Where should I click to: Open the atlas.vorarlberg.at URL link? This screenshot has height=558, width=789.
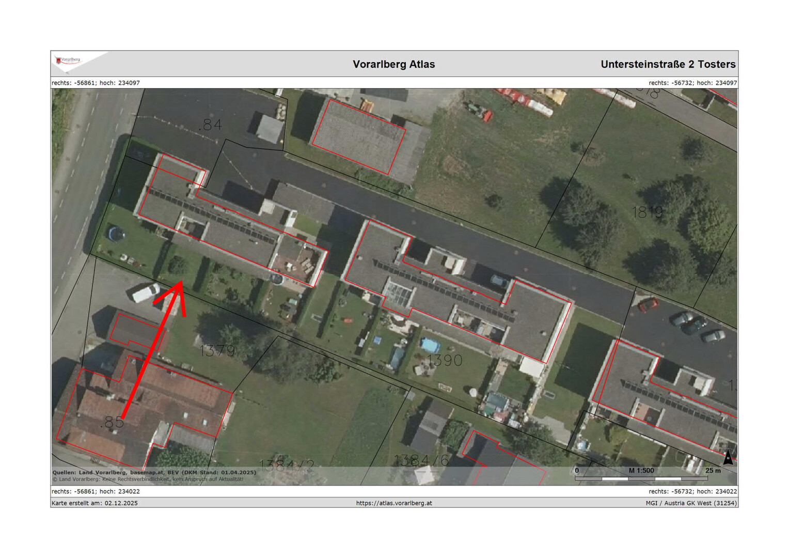click(x=394, y=503)
